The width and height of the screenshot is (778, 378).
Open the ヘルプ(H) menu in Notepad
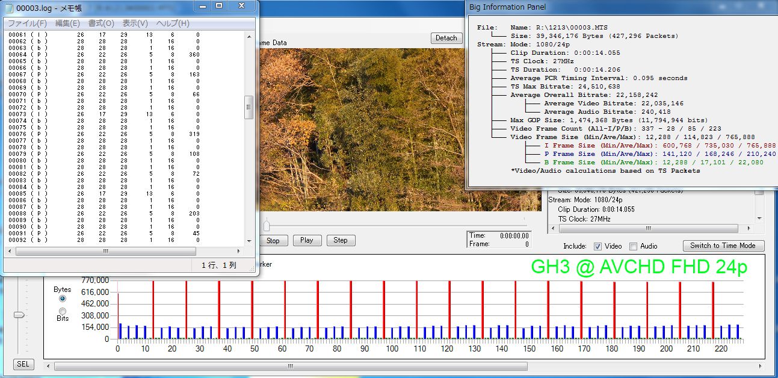coord(173,23)
